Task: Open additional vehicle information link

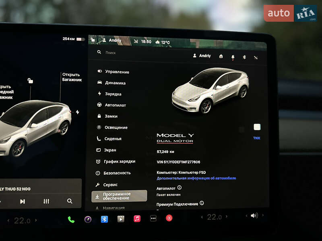Action: tap(196, 178)
